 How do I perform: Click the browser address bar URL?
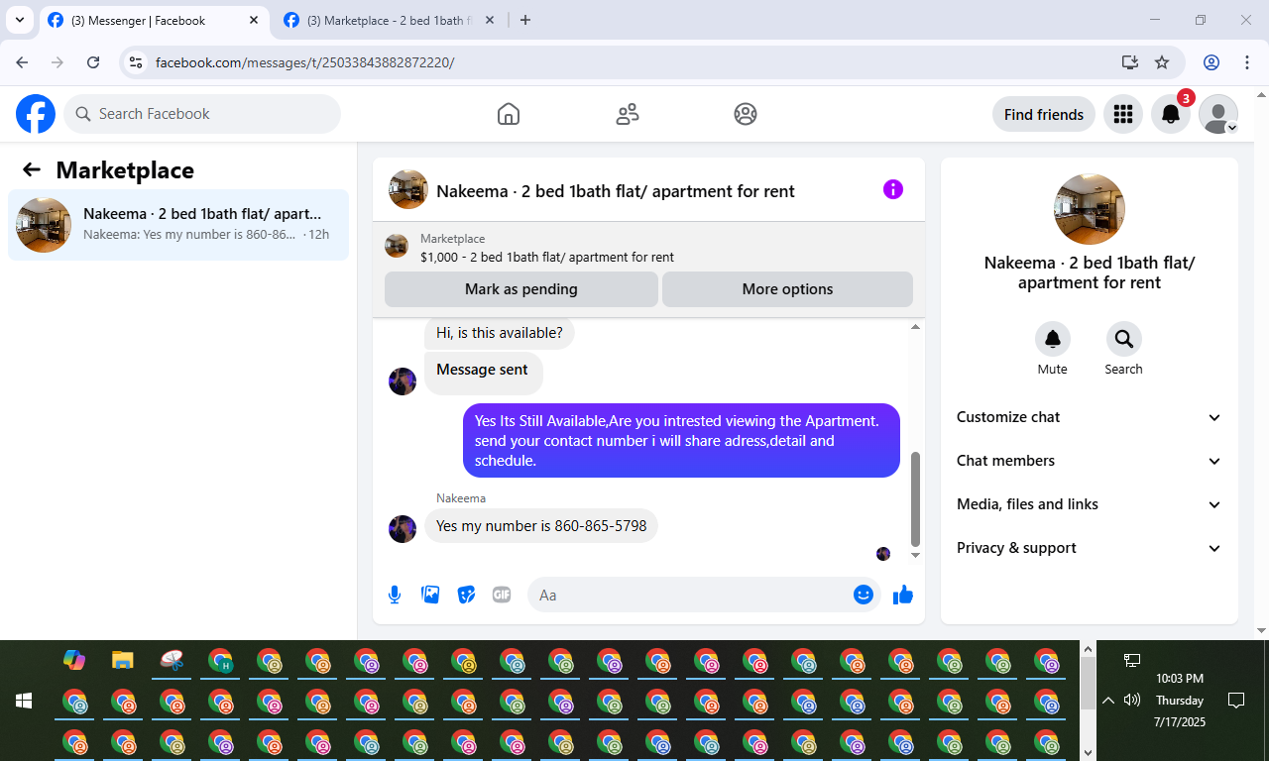click(305, 62)
